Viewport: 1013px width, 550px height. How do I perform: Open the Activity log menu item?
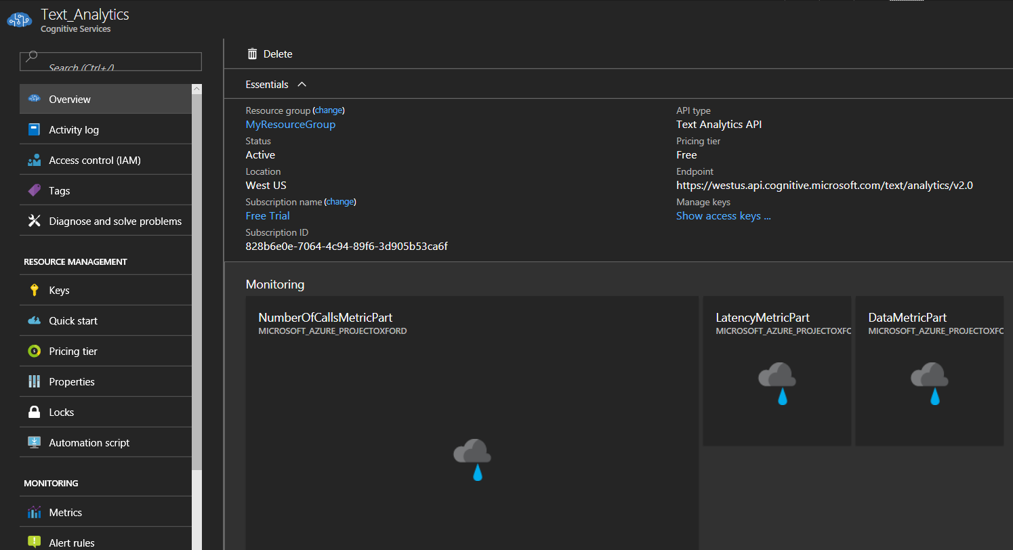[x=106, y=129]
